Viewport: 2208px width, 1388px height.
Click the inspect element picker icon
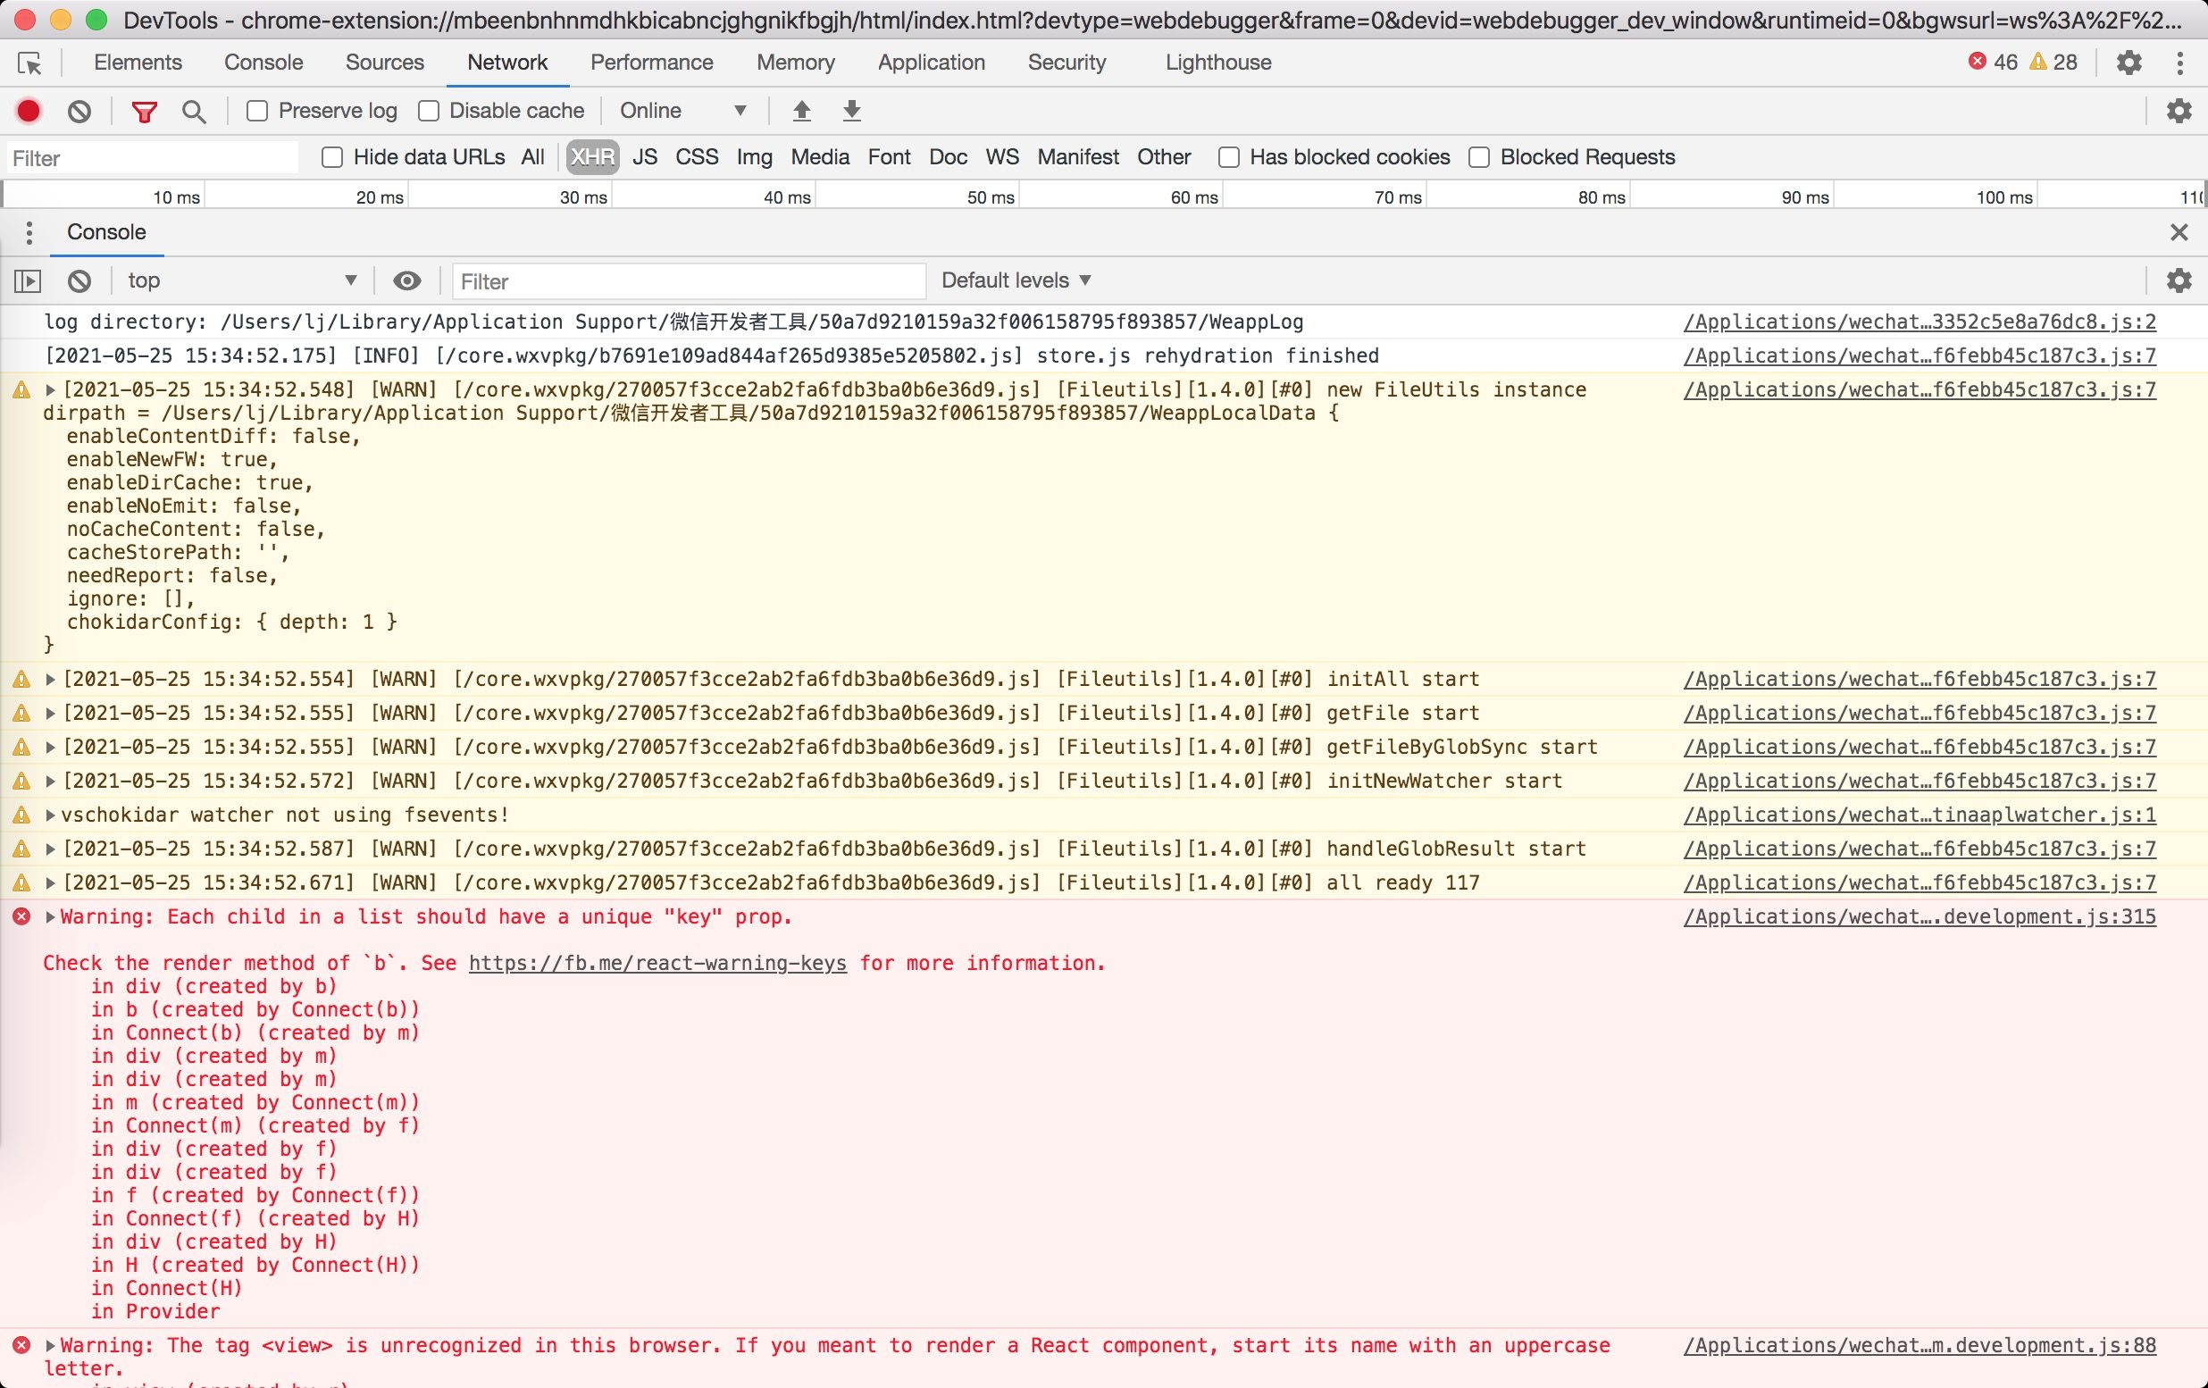(29, 63)
